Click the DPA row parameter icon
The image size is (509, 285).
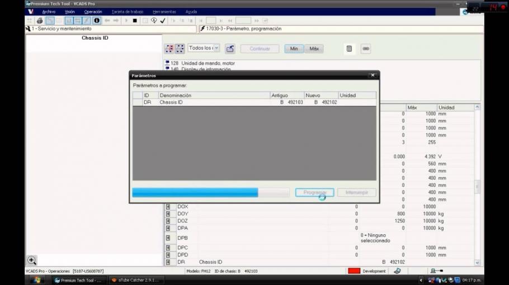coord(168,228)
